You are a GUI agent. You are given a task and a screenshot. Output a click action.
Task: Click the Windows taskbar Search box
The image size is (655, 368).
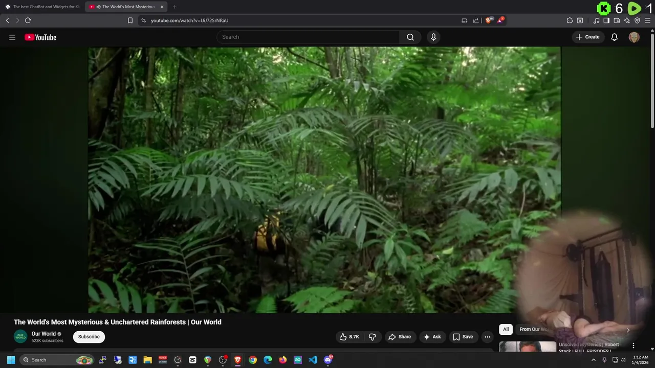tap(57, 360)
